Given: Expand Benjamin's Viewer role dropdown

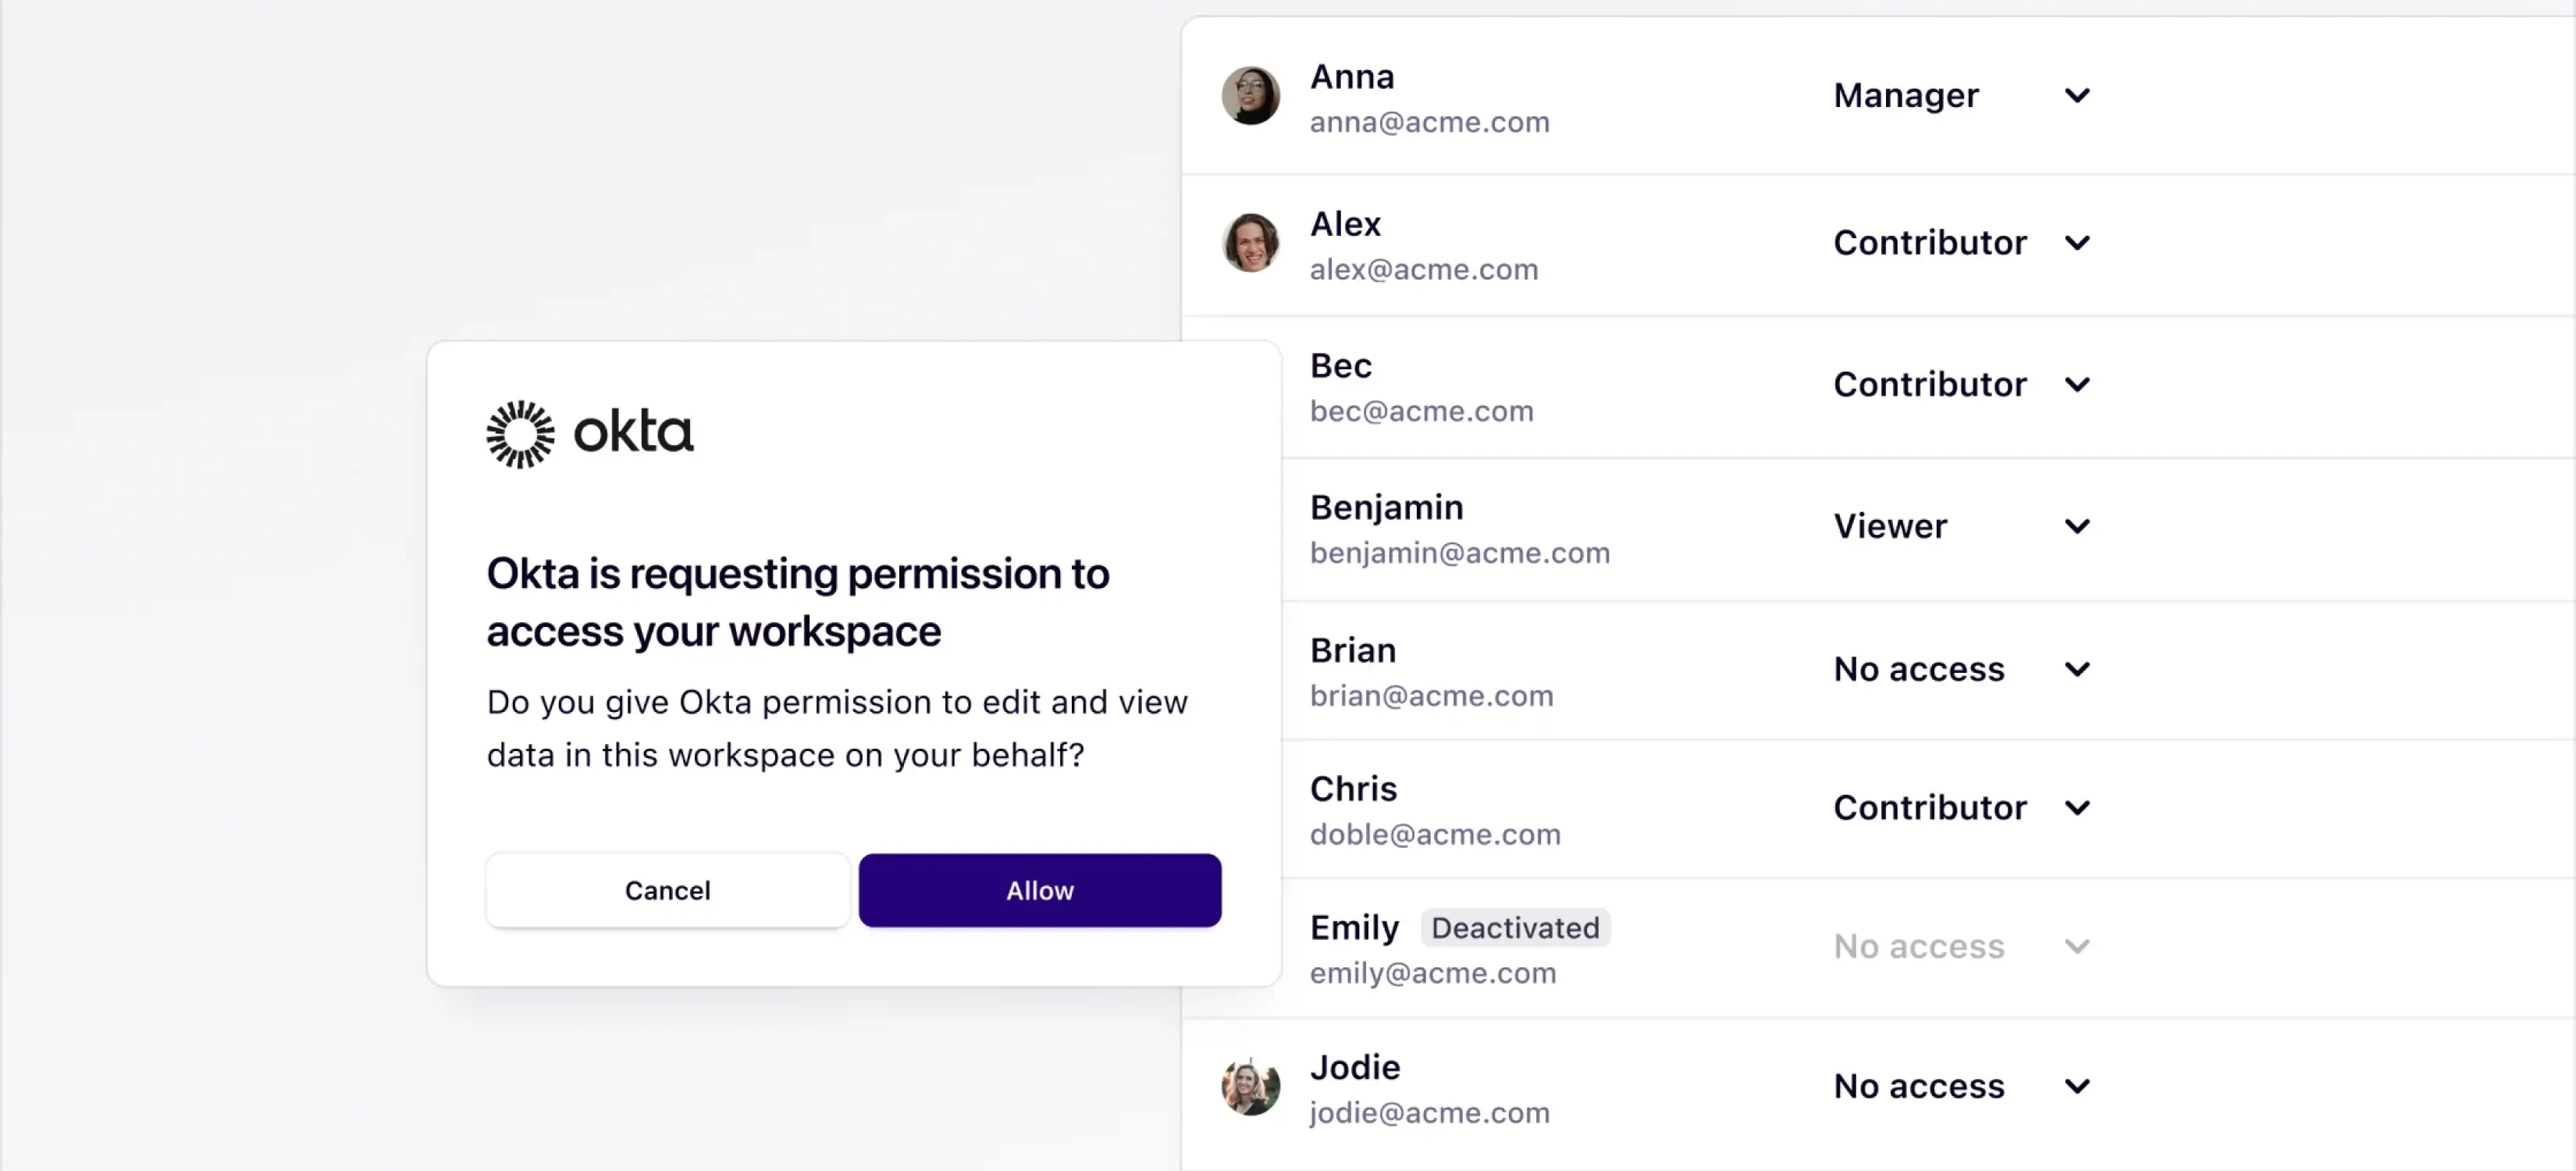Looking at the screenshot, I should click(x=2076, y=525).
